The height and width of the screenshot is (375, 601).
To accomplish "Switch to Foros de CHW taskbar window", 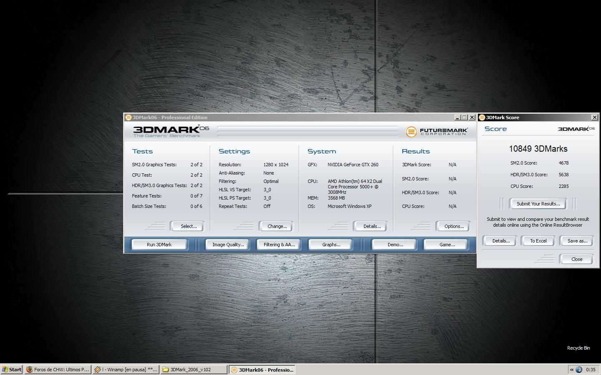I will 58,370.
